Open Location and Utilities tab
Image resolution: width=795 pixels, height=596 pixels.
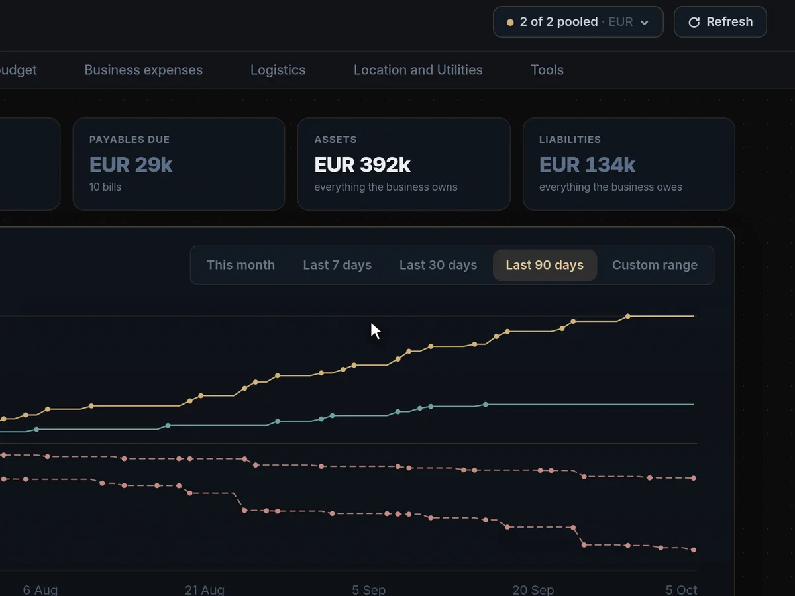[418, 70]
